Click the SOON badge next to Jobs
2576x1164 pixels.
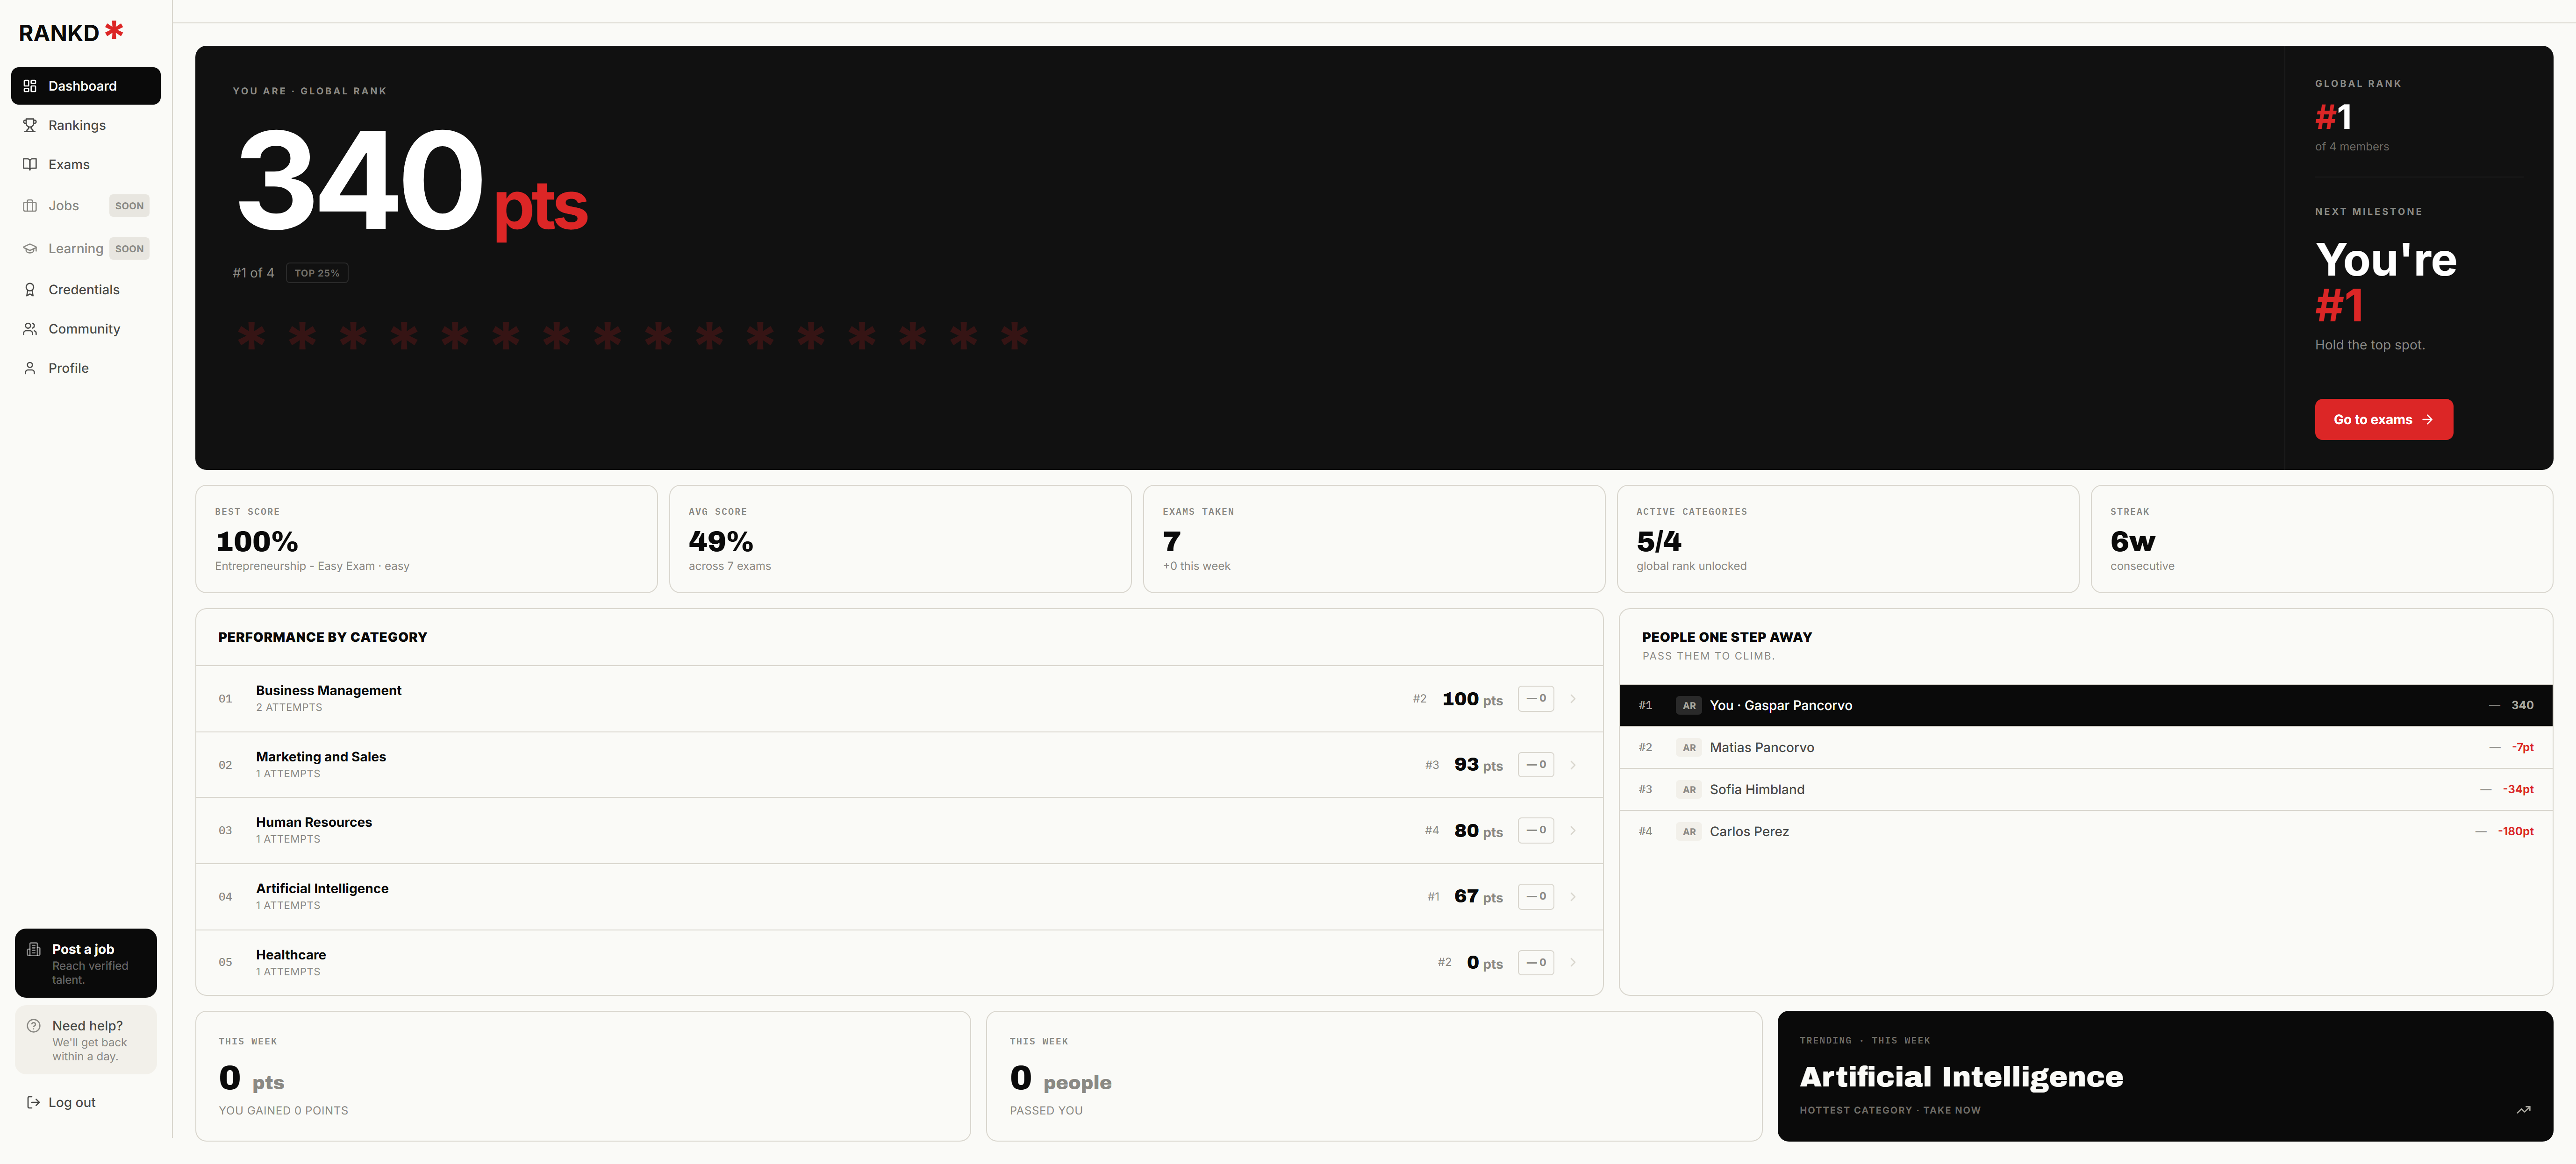[x=129, y=206]
